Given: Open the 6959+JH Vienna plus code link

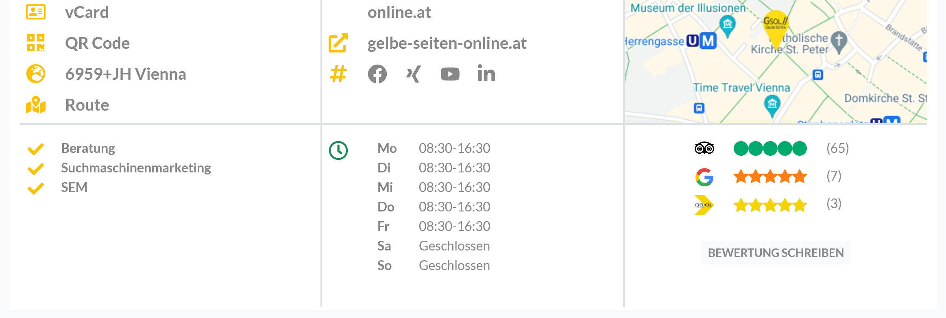Looking at the screenshot, I should coord(126,74).
